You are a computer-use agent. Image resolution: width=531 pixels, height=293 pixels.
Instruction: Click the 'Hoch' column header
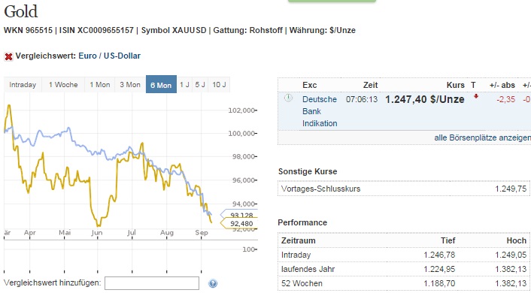517,240
